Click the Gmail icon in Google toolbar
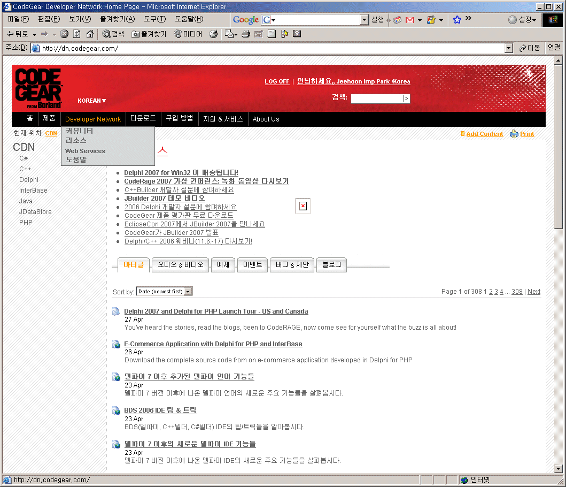The height and width of the screenshot is (487, 566). [410, 20]
